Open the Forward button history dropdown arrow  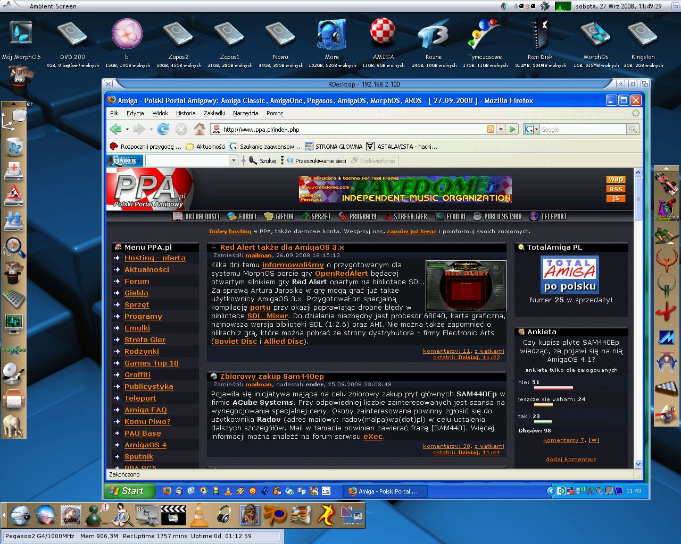(x=151, y=129)
